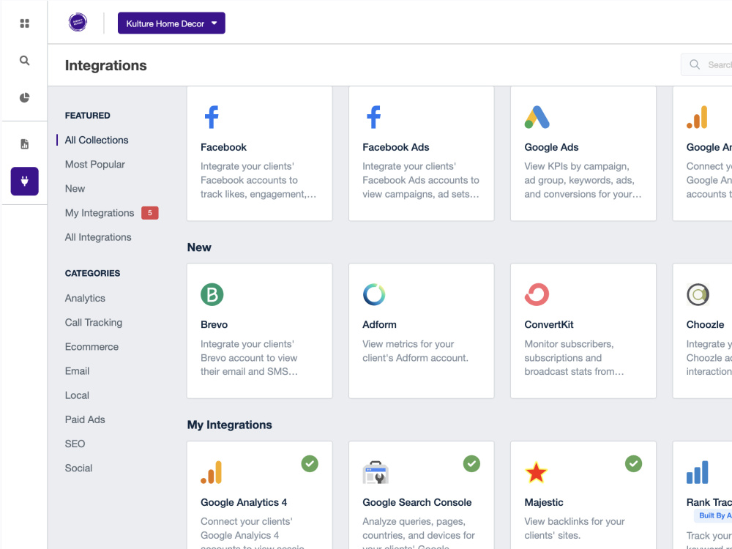
Task: Open the Google Search Console card title
Action: coord(417,502)
